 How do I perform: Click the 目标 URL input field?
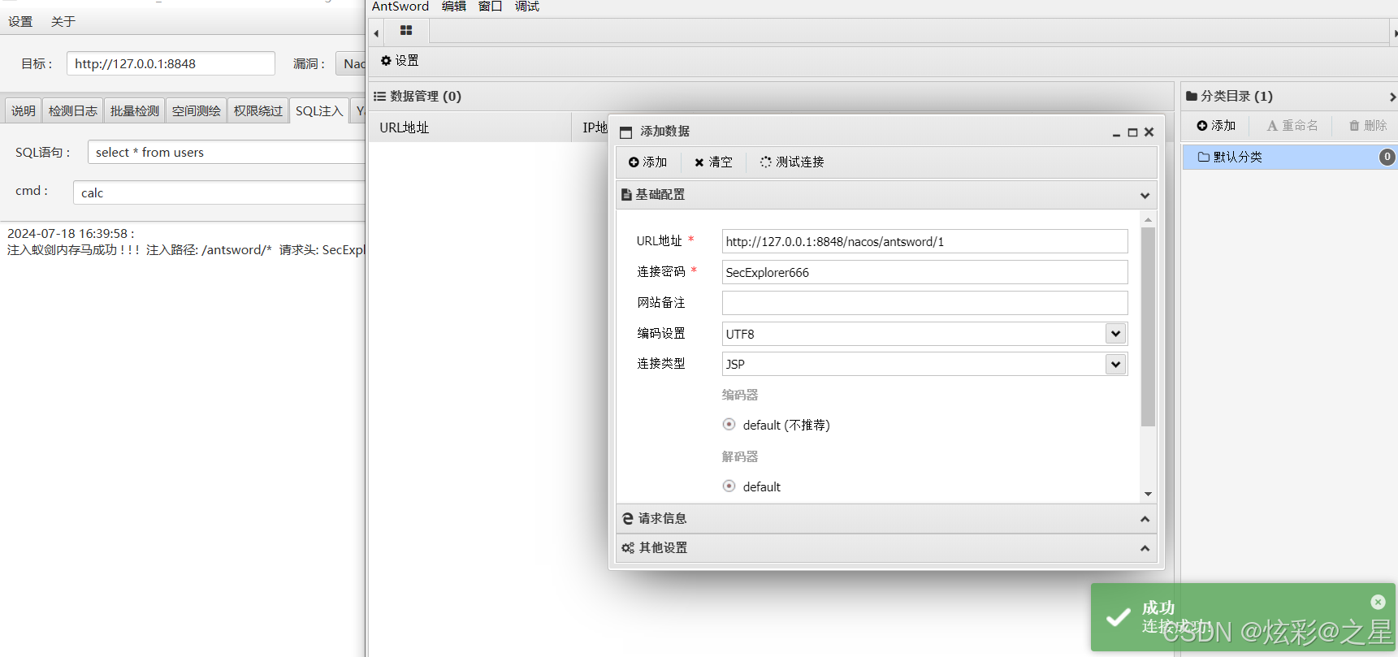(x=171, y=63)
